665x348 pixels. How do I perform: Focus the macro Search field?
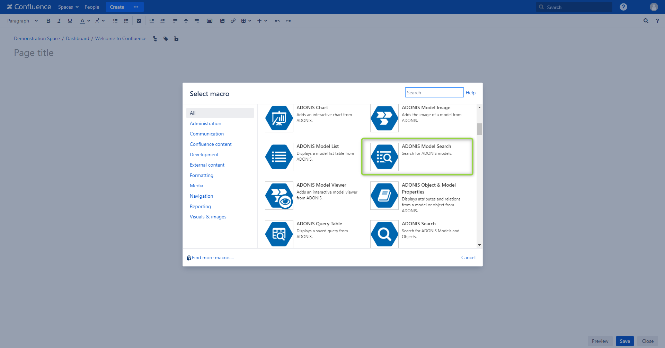[x=434, y=92]
